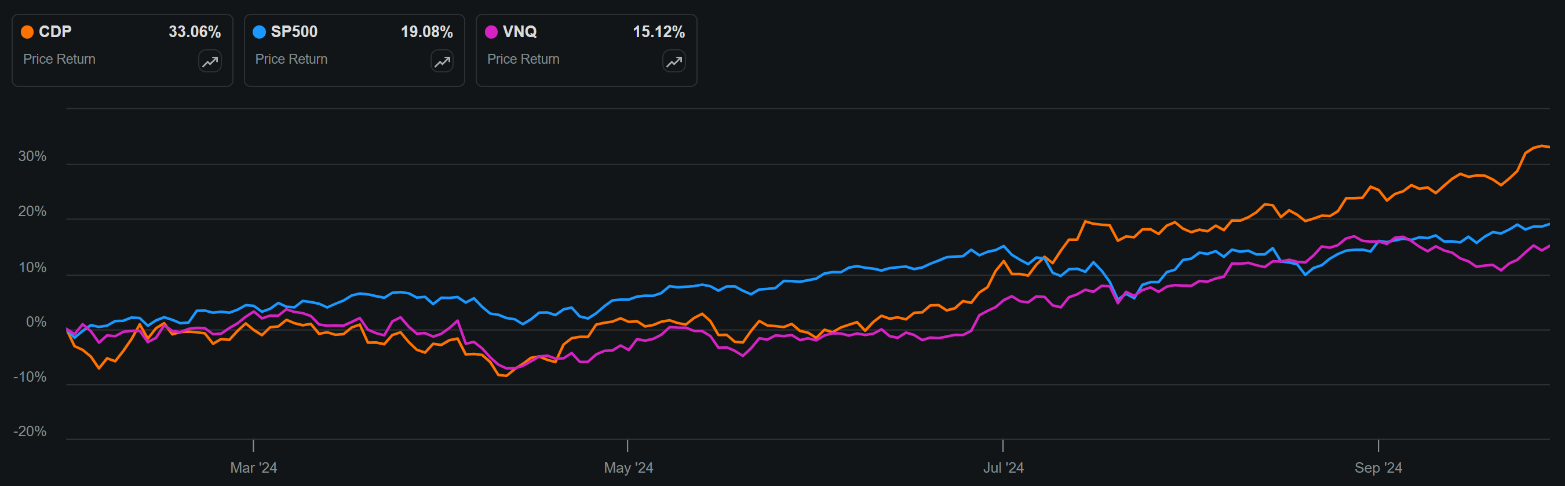Click the Sep '24 axis label
Image resolution: width=1565 pixels, height=486 pixels.
pos(1378,468)
